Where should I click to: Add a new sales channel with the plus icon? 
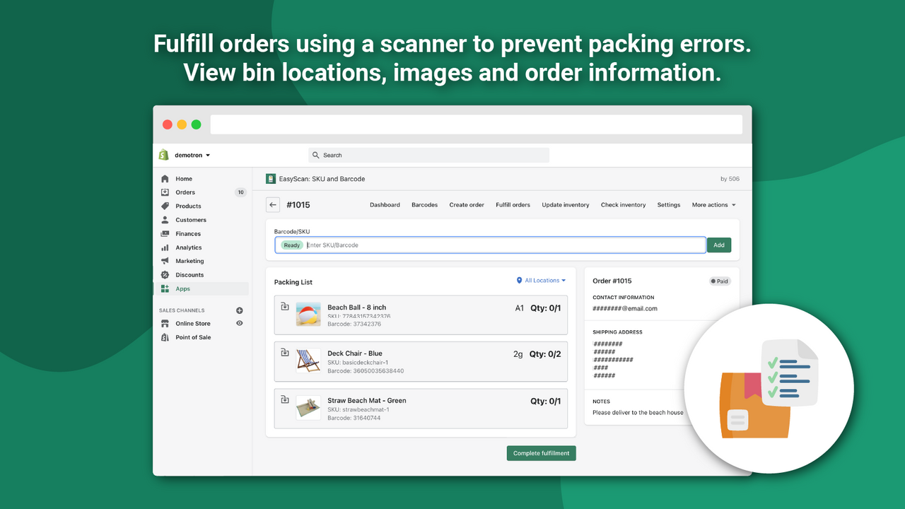click(x=239, y=310)
